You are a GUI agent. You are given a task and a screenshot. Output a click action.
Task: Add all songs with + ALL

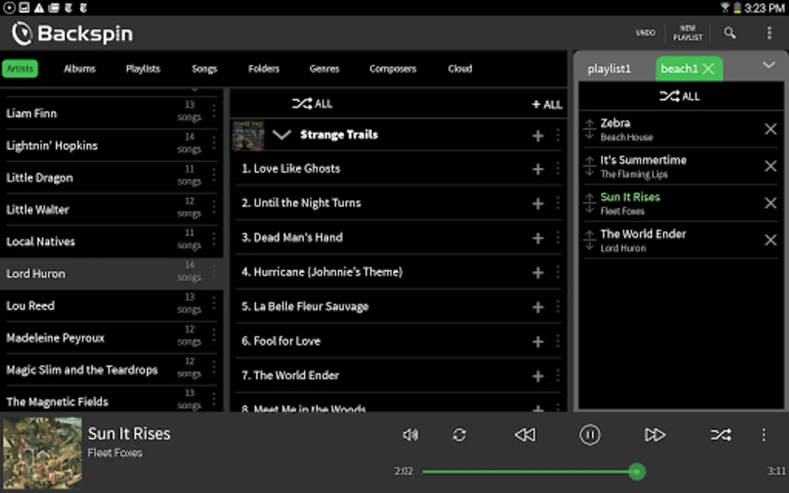point(547,104)
